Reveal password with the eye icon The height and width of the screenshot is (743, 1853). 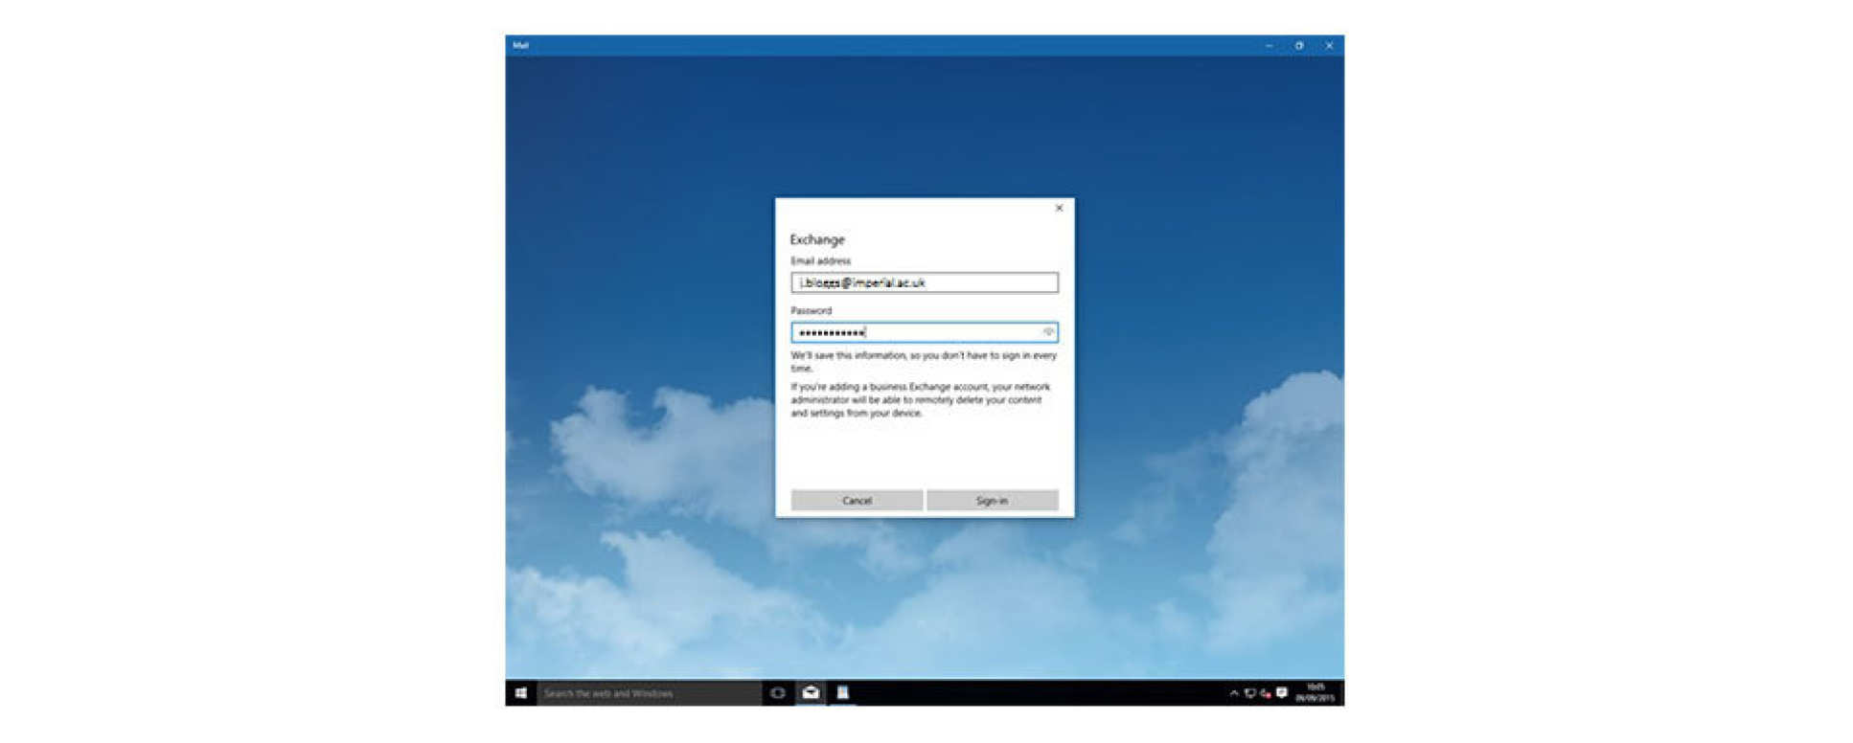tap(1048, 332)
